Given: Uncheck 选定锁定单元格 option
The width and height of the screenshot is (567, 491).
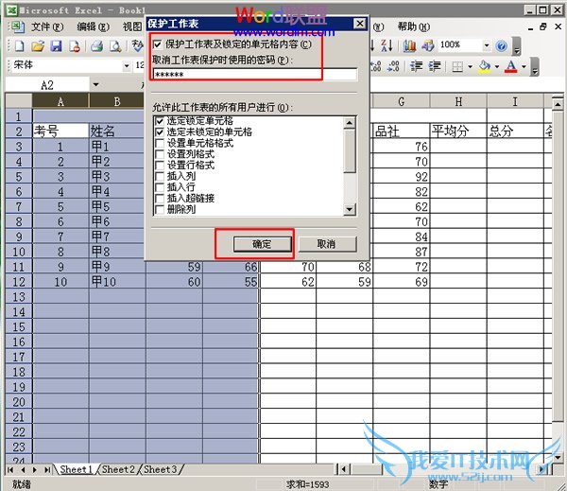Looking at the screenshot, I should click(160, 121).
